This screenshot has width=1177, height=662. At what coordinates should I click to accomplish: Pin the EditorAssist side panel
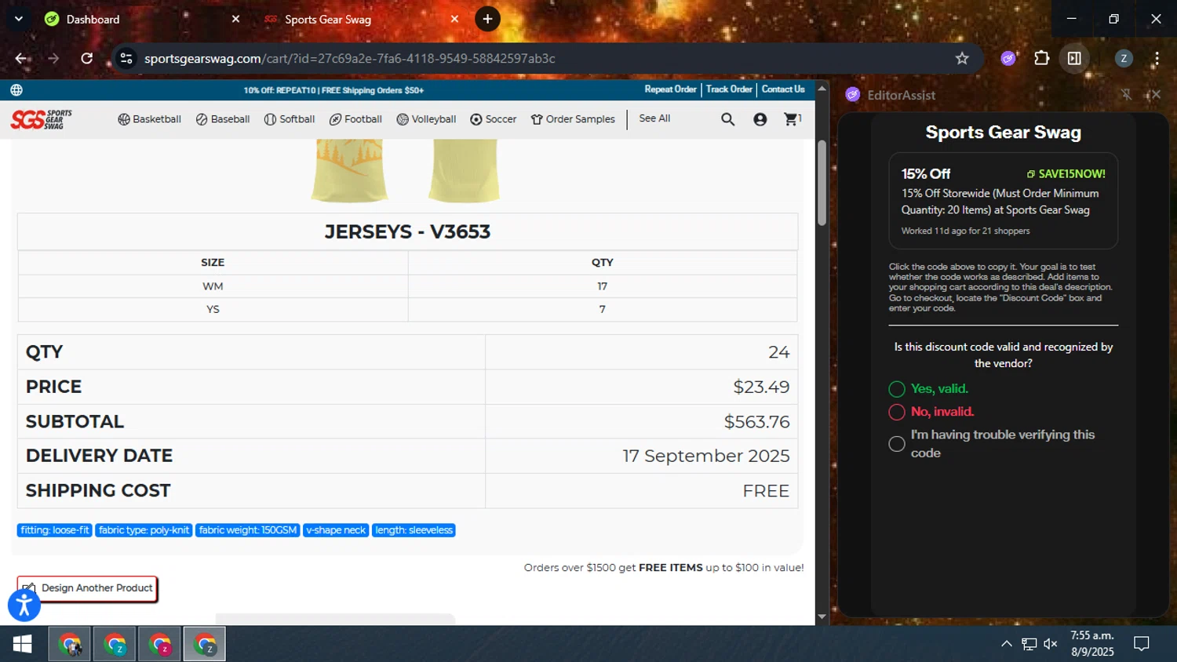[1126, 95]
